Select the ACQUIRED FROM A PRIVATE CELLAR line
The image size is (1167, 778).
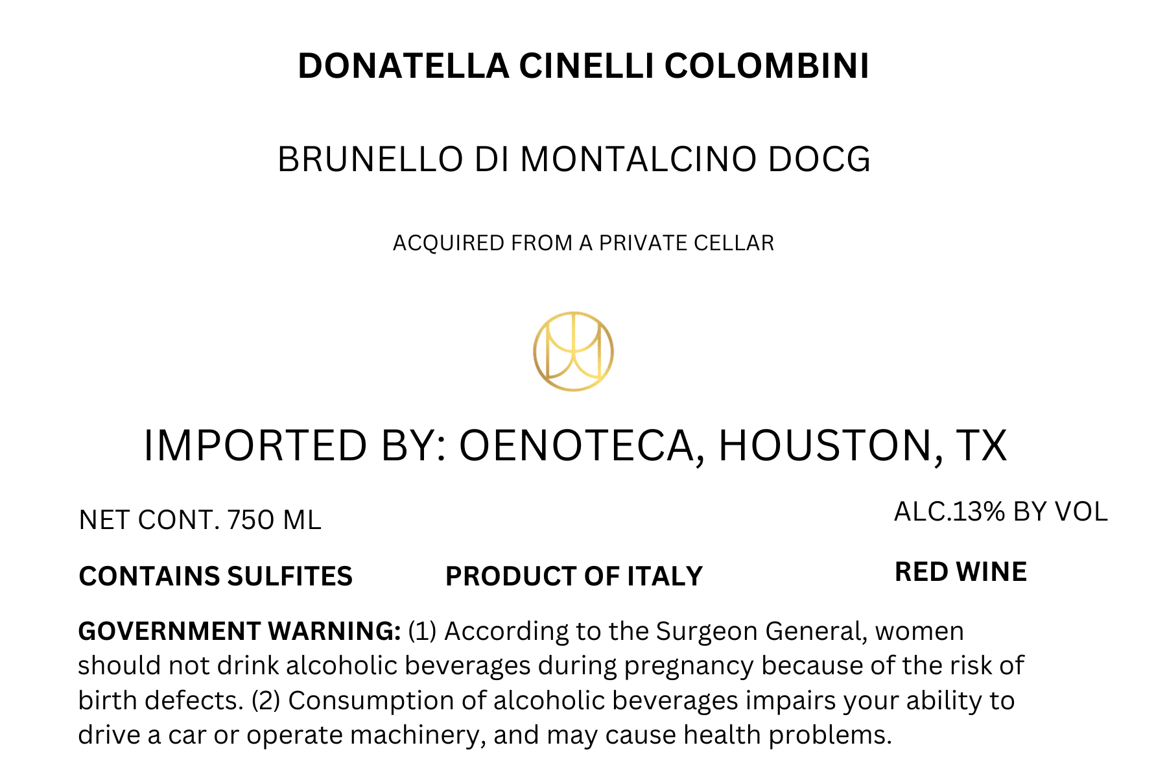[x=583, y=243]
